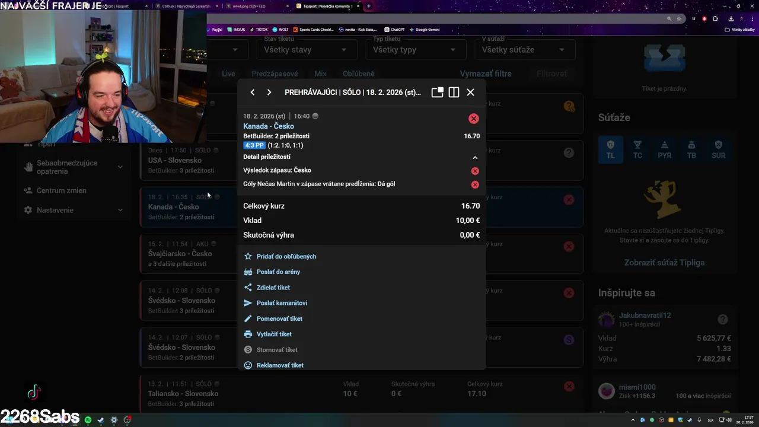Click Poslať kamarátovi
This screenshot has height=427, width=759.
(282, 303)
